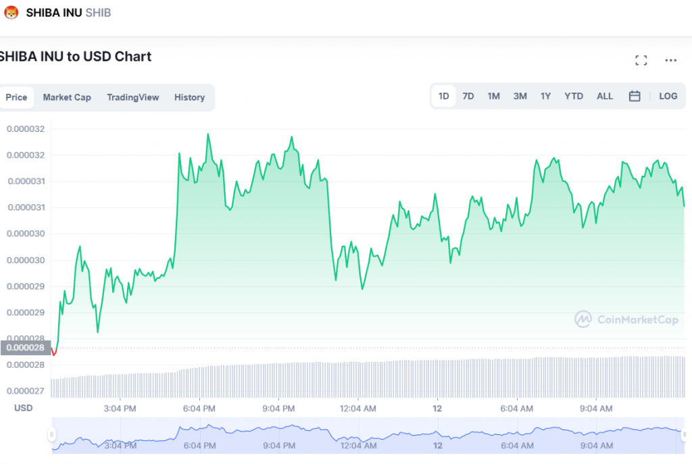Click the 9:04 AM time axis label

click(x=596, y=409)
